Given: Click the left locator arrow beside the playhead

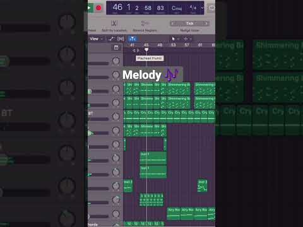Looking at the screenshot, I should coord(134,50).
